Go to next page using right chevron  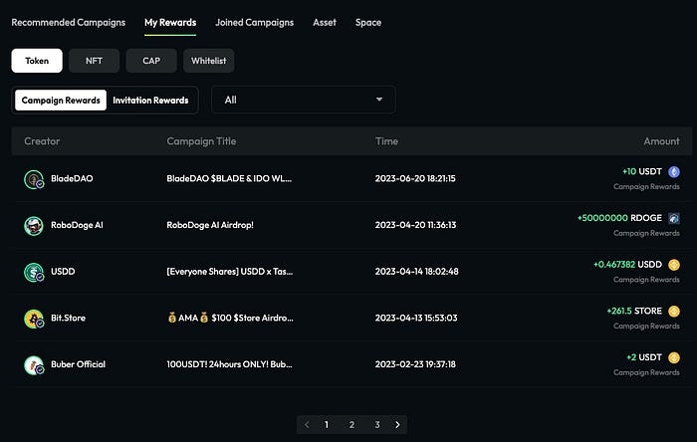click(397, 424)
